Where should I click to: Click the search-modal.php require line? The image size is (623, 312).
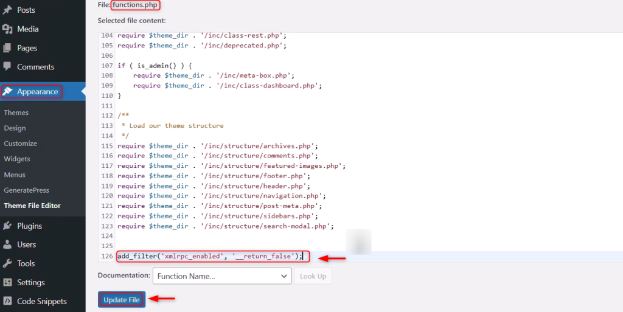[225, 226]
